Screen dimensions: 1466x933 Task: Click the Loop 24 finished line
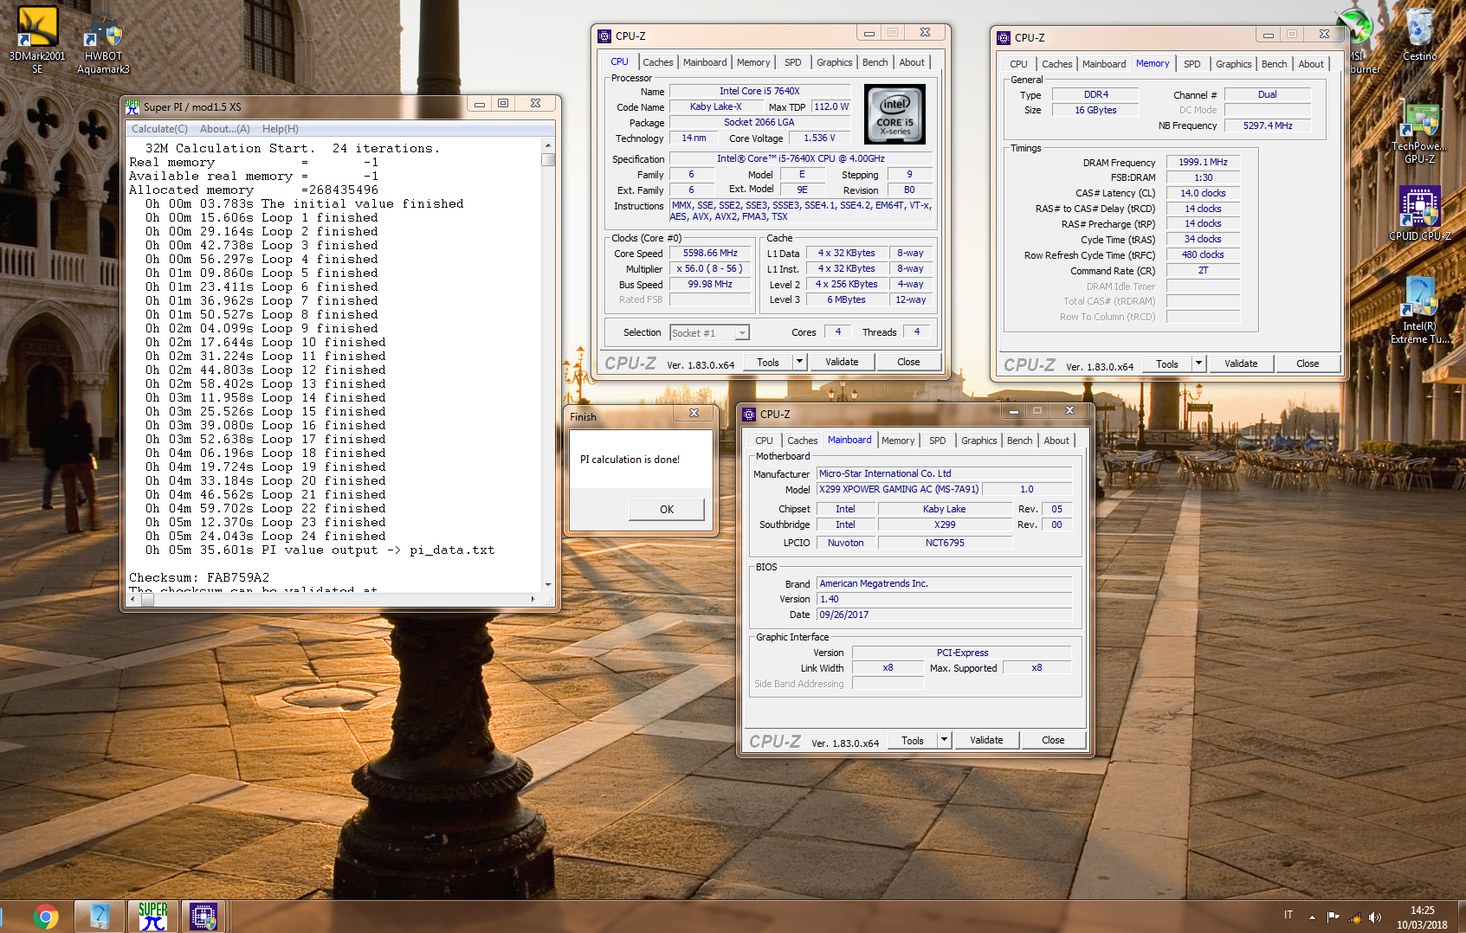265,536
